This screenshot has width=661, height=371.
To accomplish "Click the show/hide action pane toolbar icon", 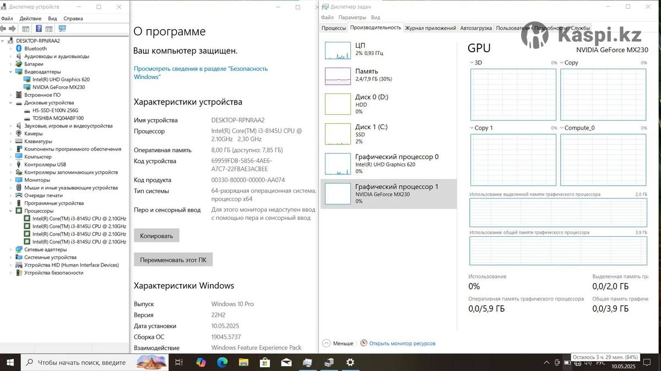I will (50, 29).
